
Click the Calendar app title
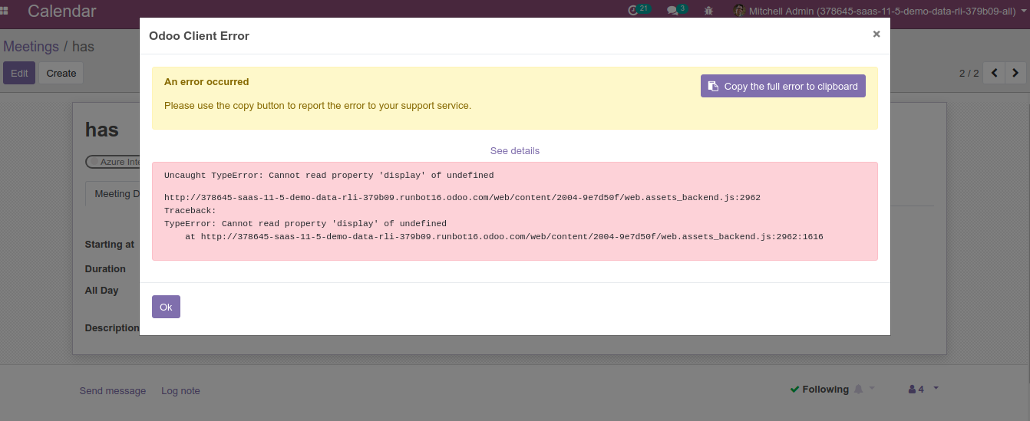[x=62, y=11]
